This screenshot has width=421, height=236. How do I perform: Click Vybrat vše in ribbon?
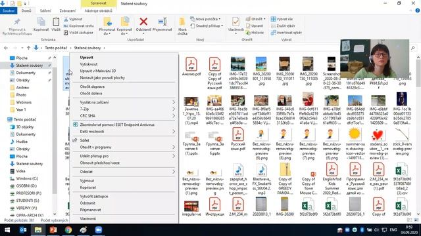282,19
